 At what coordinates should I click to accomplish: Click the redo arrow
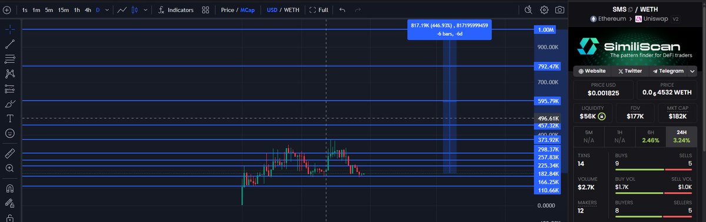pyautogui.click(x=358, y=10)
